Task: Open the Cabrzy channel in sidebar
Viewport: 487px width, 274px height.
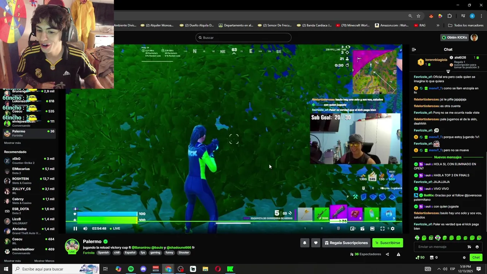Action: (30, 201)
